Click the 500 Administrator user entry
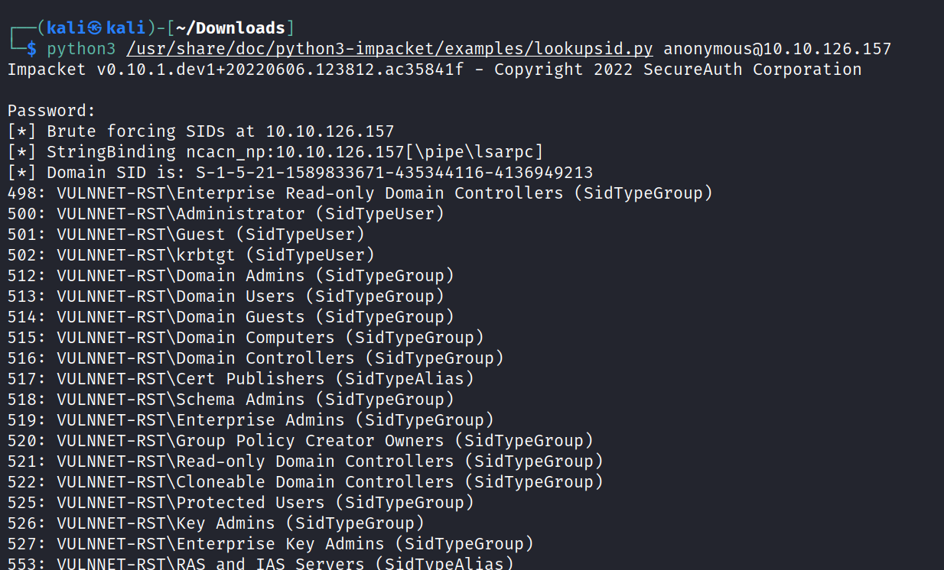 [226, 214]
